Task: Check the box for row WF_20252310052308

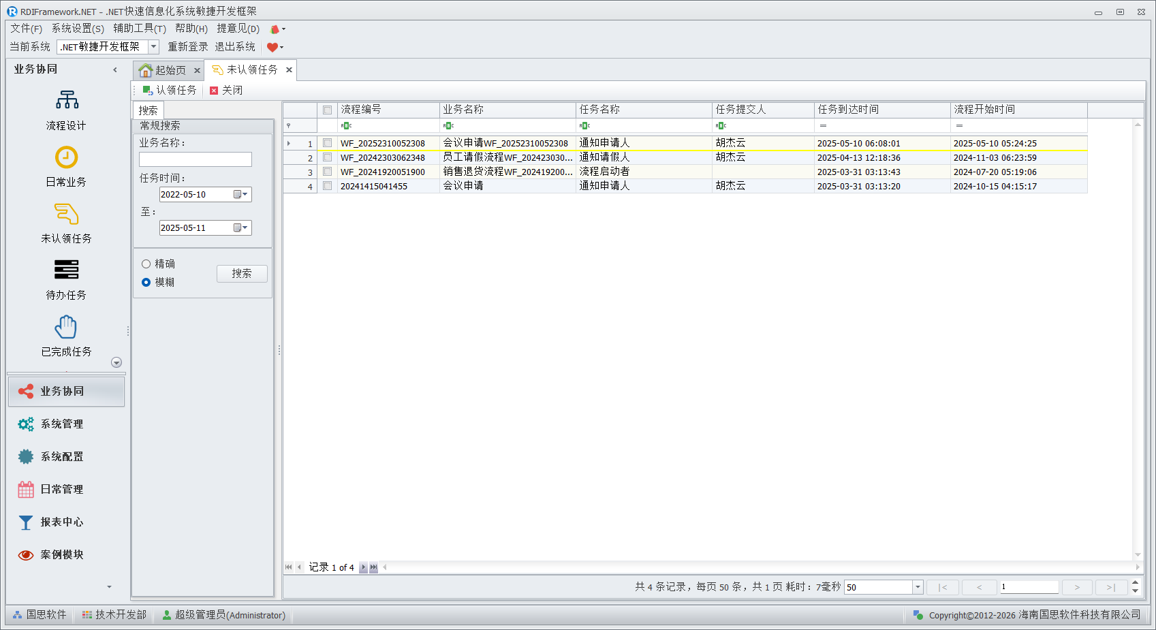Action: 328,144
